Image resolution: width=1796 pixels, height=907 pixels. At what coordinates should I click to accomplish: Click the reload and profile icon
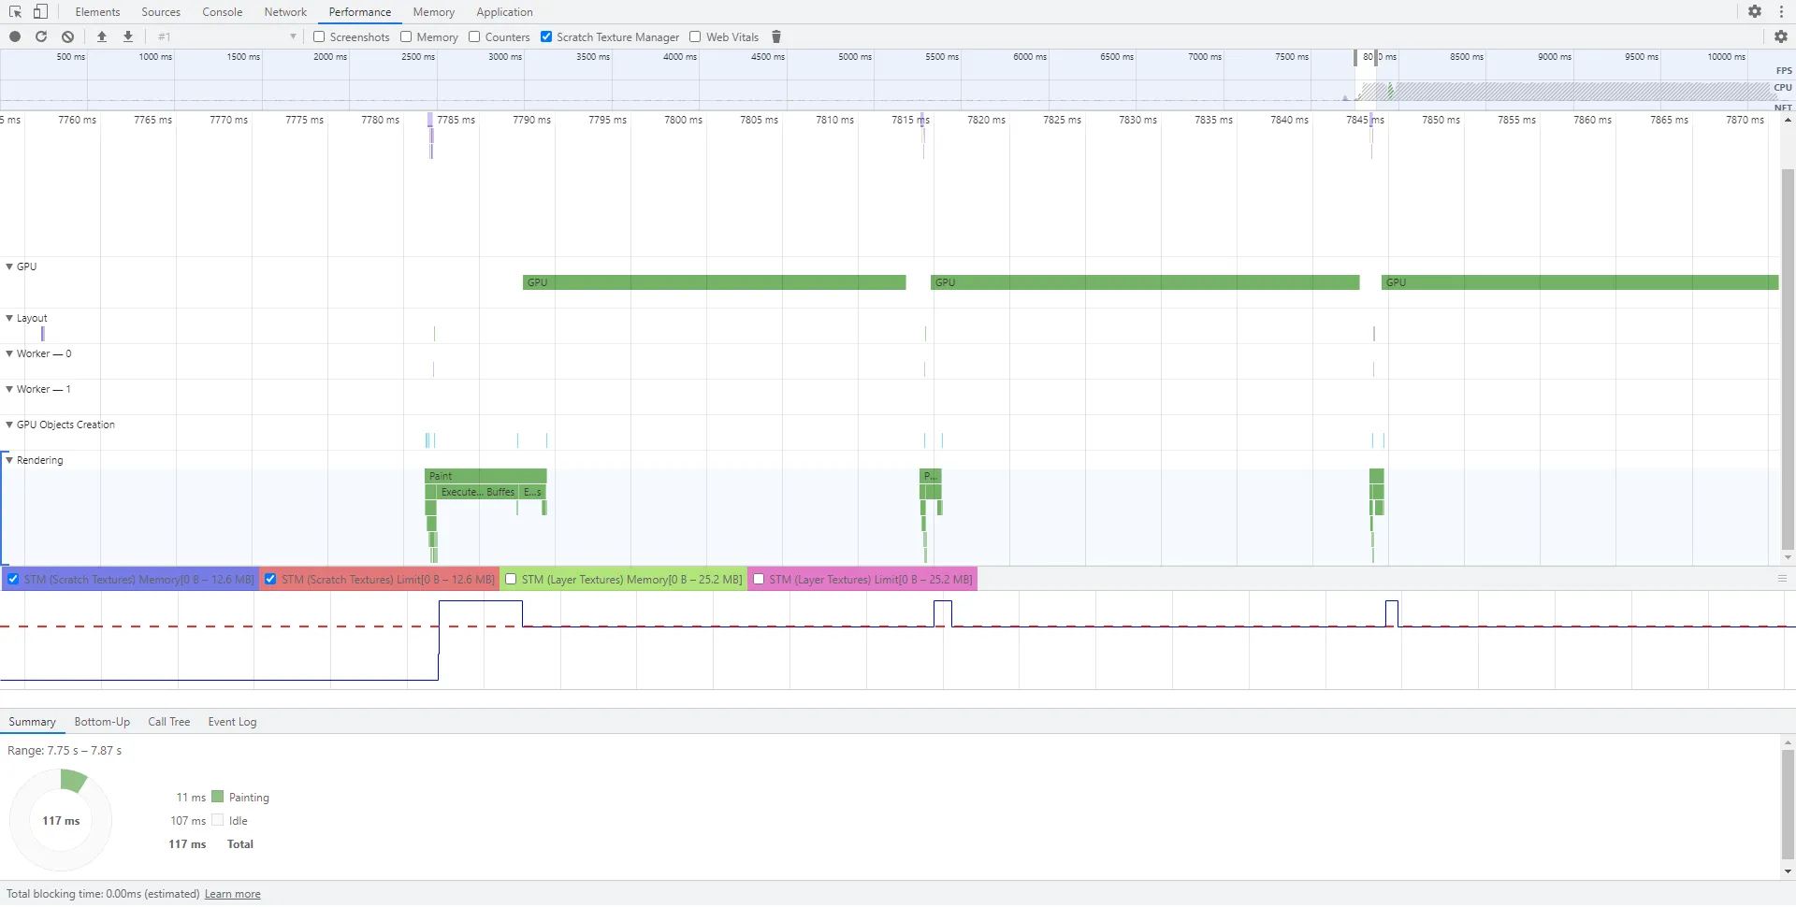(x=41, y=36)
